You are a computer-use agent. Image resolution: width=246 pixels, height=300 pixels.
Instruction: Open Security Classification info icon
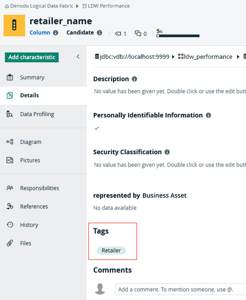point(167,152)
